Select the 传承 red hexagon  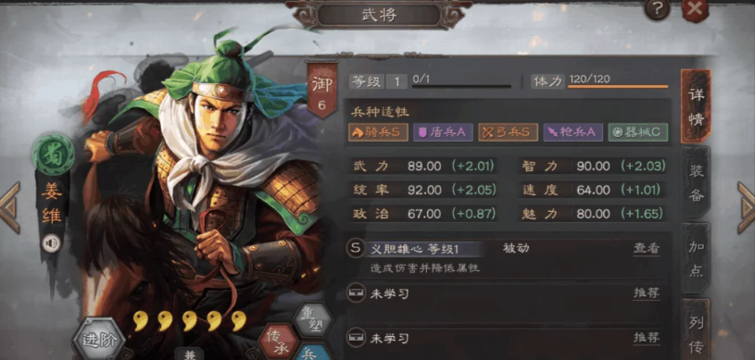[x=278, y=341]
